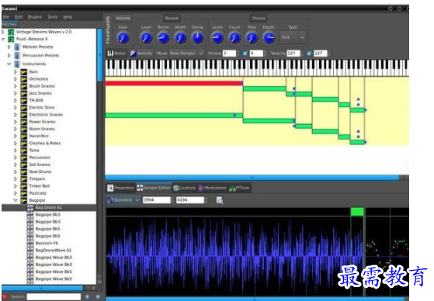Adjust the Chorus Freq knob
Screen dimensions: 434x301
pyautogui.click(x=252, y=37)
